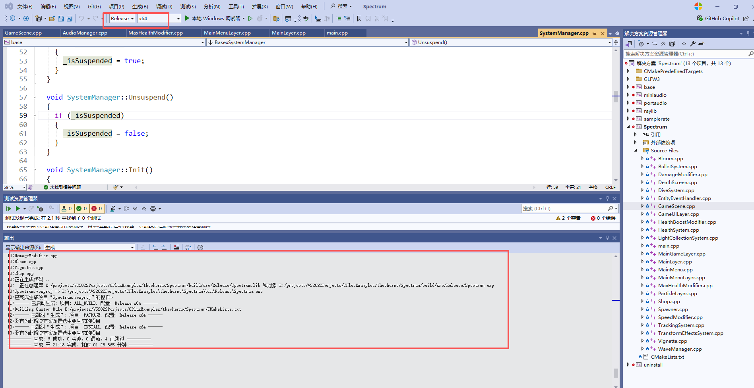Toggle the failed tests filter showing 0
754x388 pixels.
97,208
